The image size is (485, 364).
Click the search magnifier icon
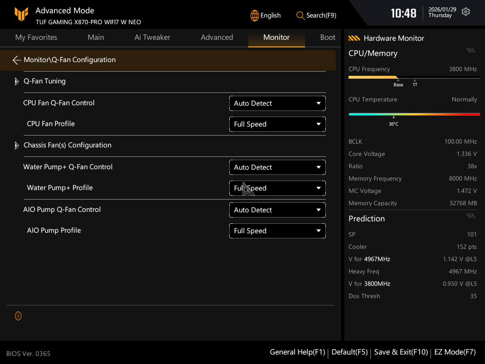[x=300, y=16]
